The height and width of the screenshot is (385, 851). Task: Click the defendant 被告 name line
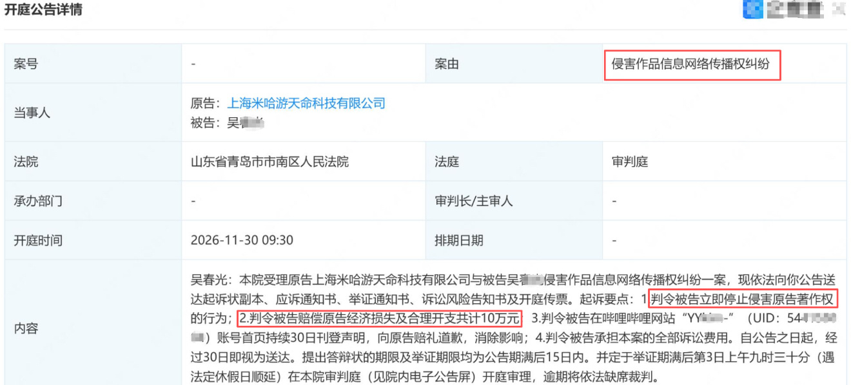228,122
